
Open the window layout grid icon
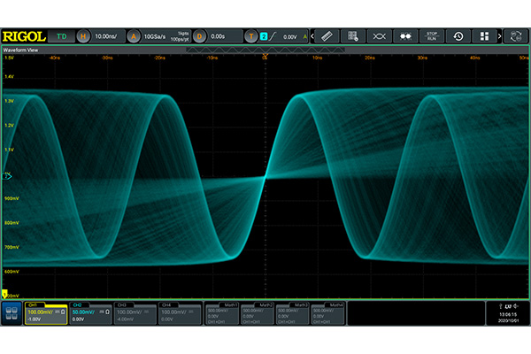click(x=485, y=36)
